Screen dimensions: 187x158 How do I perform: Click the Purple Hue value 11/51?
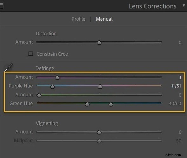click(x=176, y=86)
